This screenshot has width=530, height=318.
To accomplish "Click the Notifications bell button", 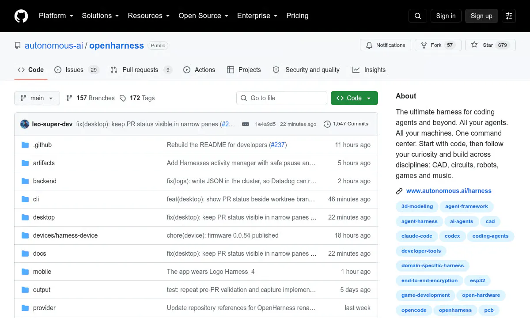I will pyautogui.click(x=386, y=45).
